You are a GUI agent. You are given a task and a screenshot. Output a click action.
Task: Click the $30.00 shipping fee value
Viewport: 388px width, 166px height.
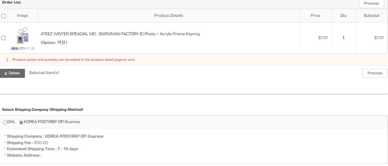41,143
